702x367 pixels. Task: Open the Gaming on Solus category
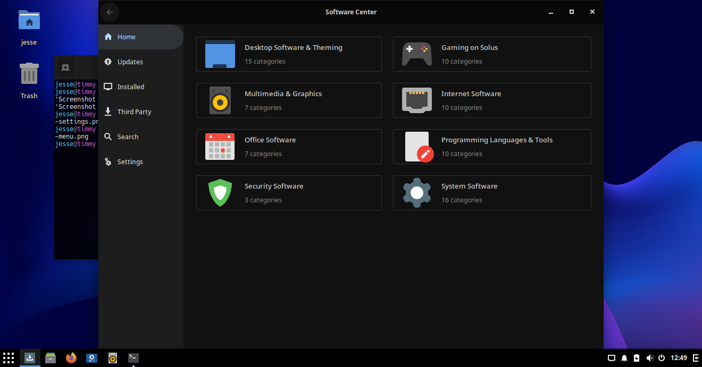click(492, 54)
